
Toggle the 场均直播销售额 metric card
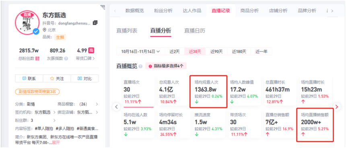tap(315, 125)
